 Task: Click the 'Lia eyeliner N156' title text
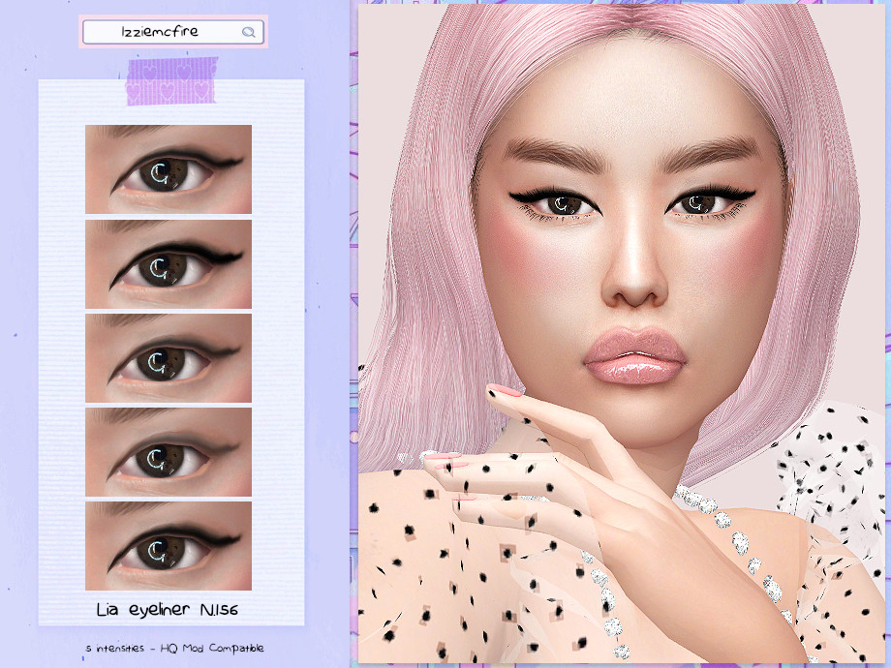[x=168, y=610]
